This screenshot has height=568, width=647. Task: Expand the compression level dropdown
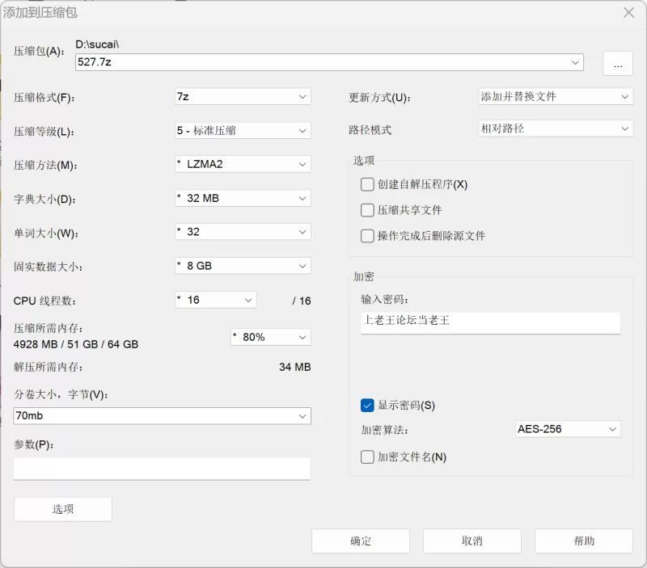coord(243,130)
